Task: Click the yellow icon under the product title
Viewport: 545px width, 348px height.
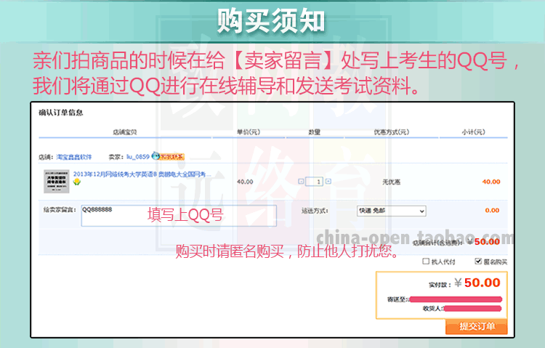Action: click(x=77, y=182)
